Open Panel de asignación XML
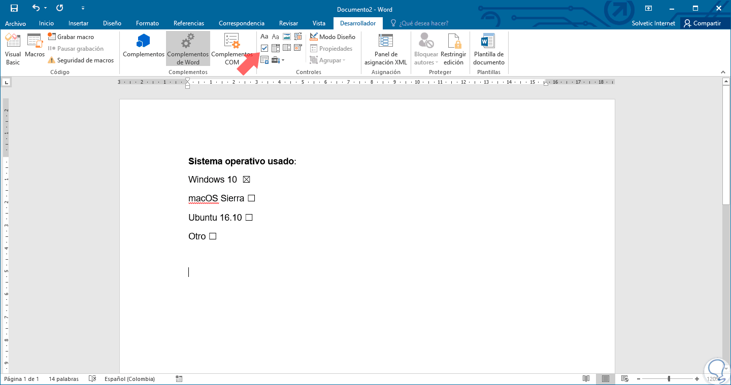The width and height of the screenshot is (731, 385). [386, 49]
